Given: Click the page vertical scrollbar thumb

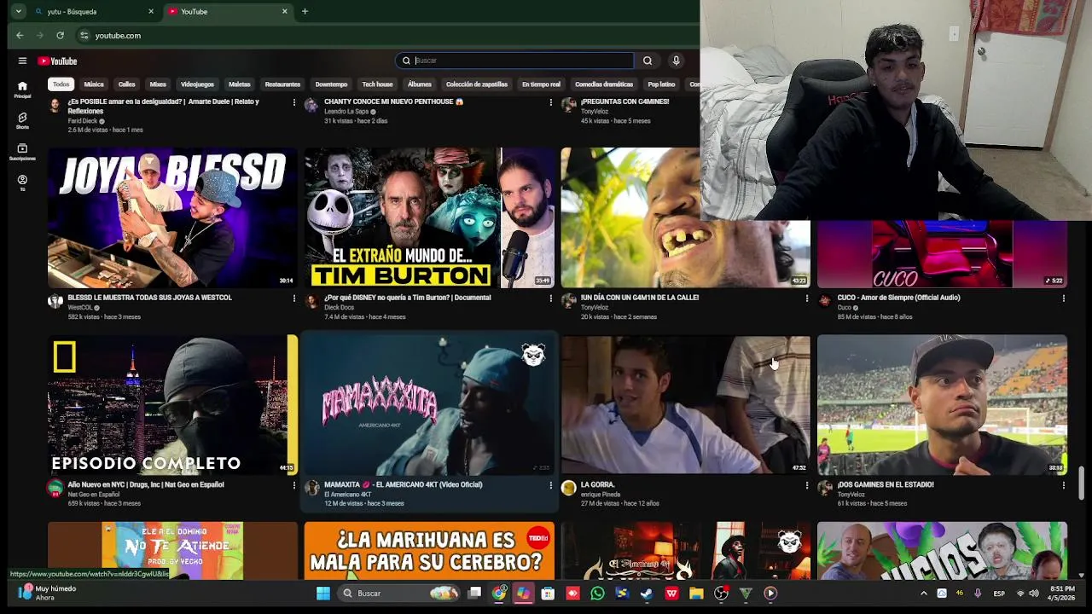Looking at the screenshot, I should [1081, 483].
